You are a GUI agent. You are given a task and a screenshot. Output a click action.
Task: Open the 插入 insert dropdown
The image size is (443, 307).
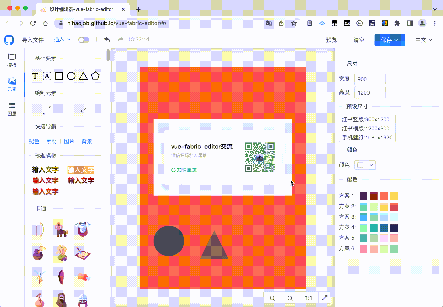(x=62, y=39)
